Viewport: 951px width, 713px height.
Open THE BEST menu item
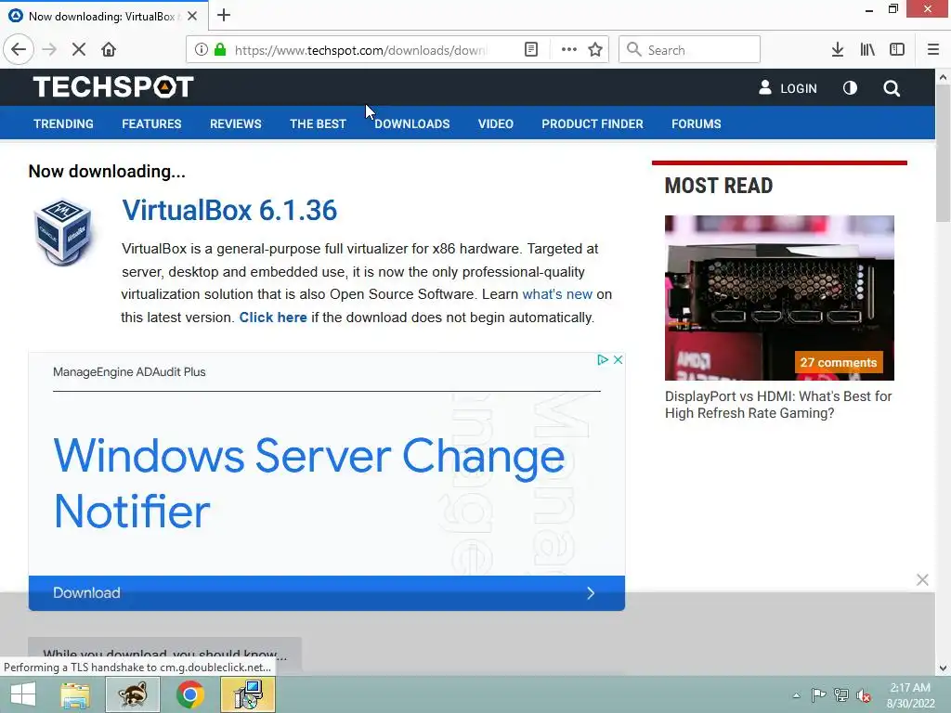318,123
